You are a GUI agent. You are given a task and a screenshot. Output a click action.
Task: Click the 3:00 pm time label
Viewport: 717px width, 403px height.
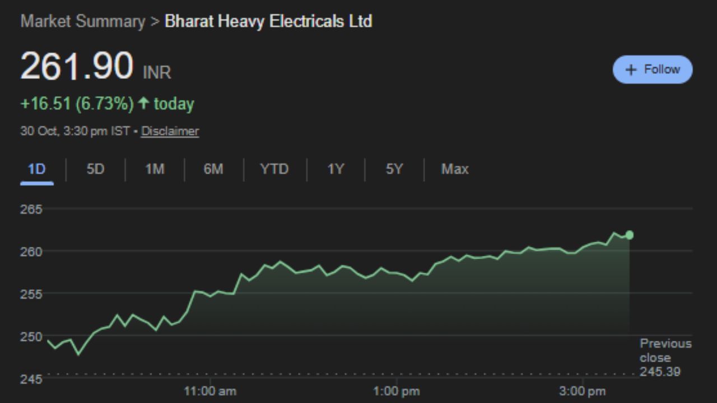click(x=583, y=391)
